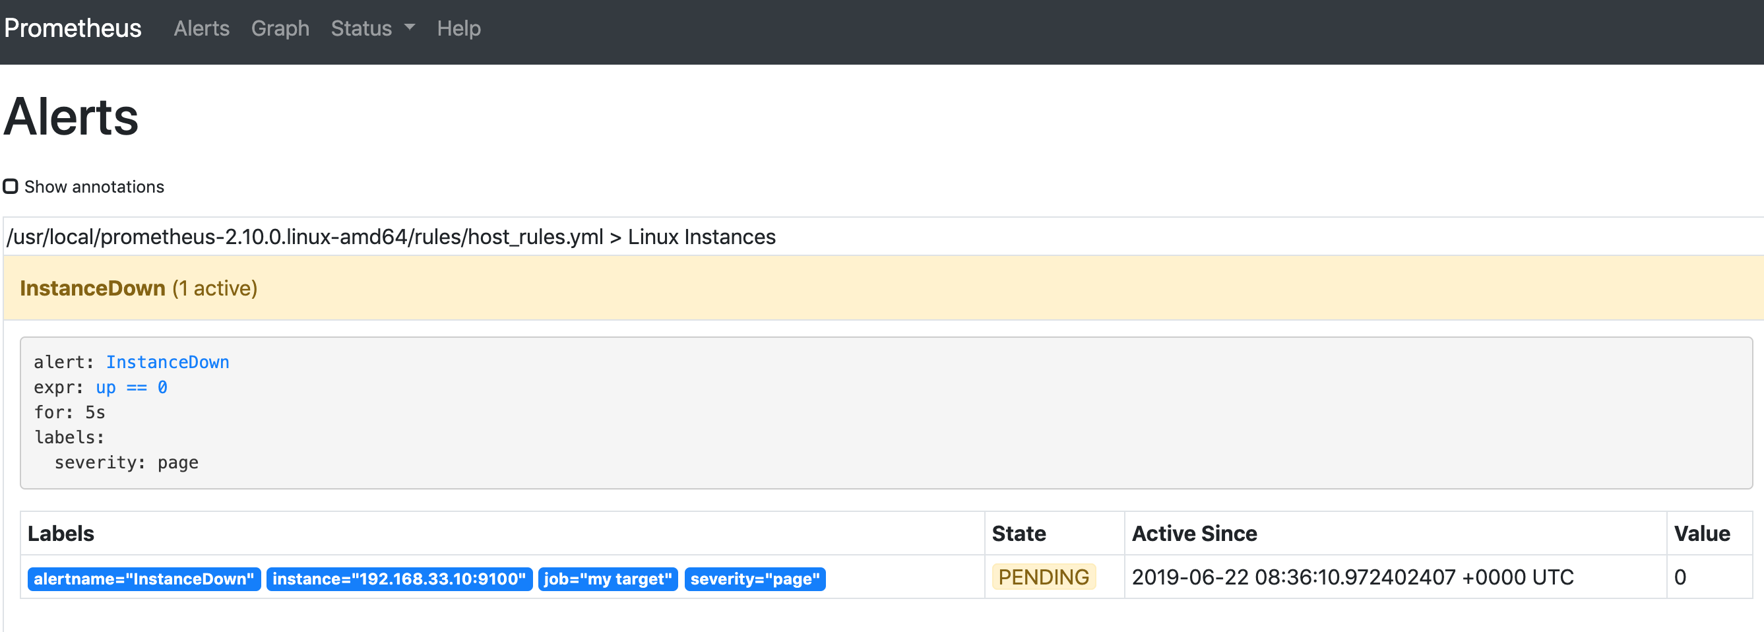Click the host_rules.yml rule file path
Image resolution: width=1764 pixels, height=632 pixels.
pos(391,237)
